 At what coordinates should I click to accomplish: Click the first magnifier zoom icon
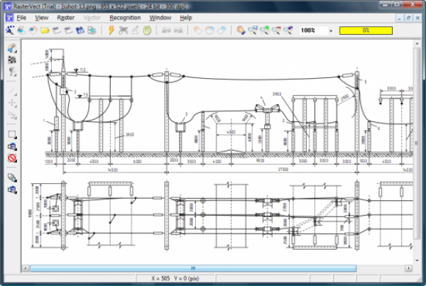[253, 31]
